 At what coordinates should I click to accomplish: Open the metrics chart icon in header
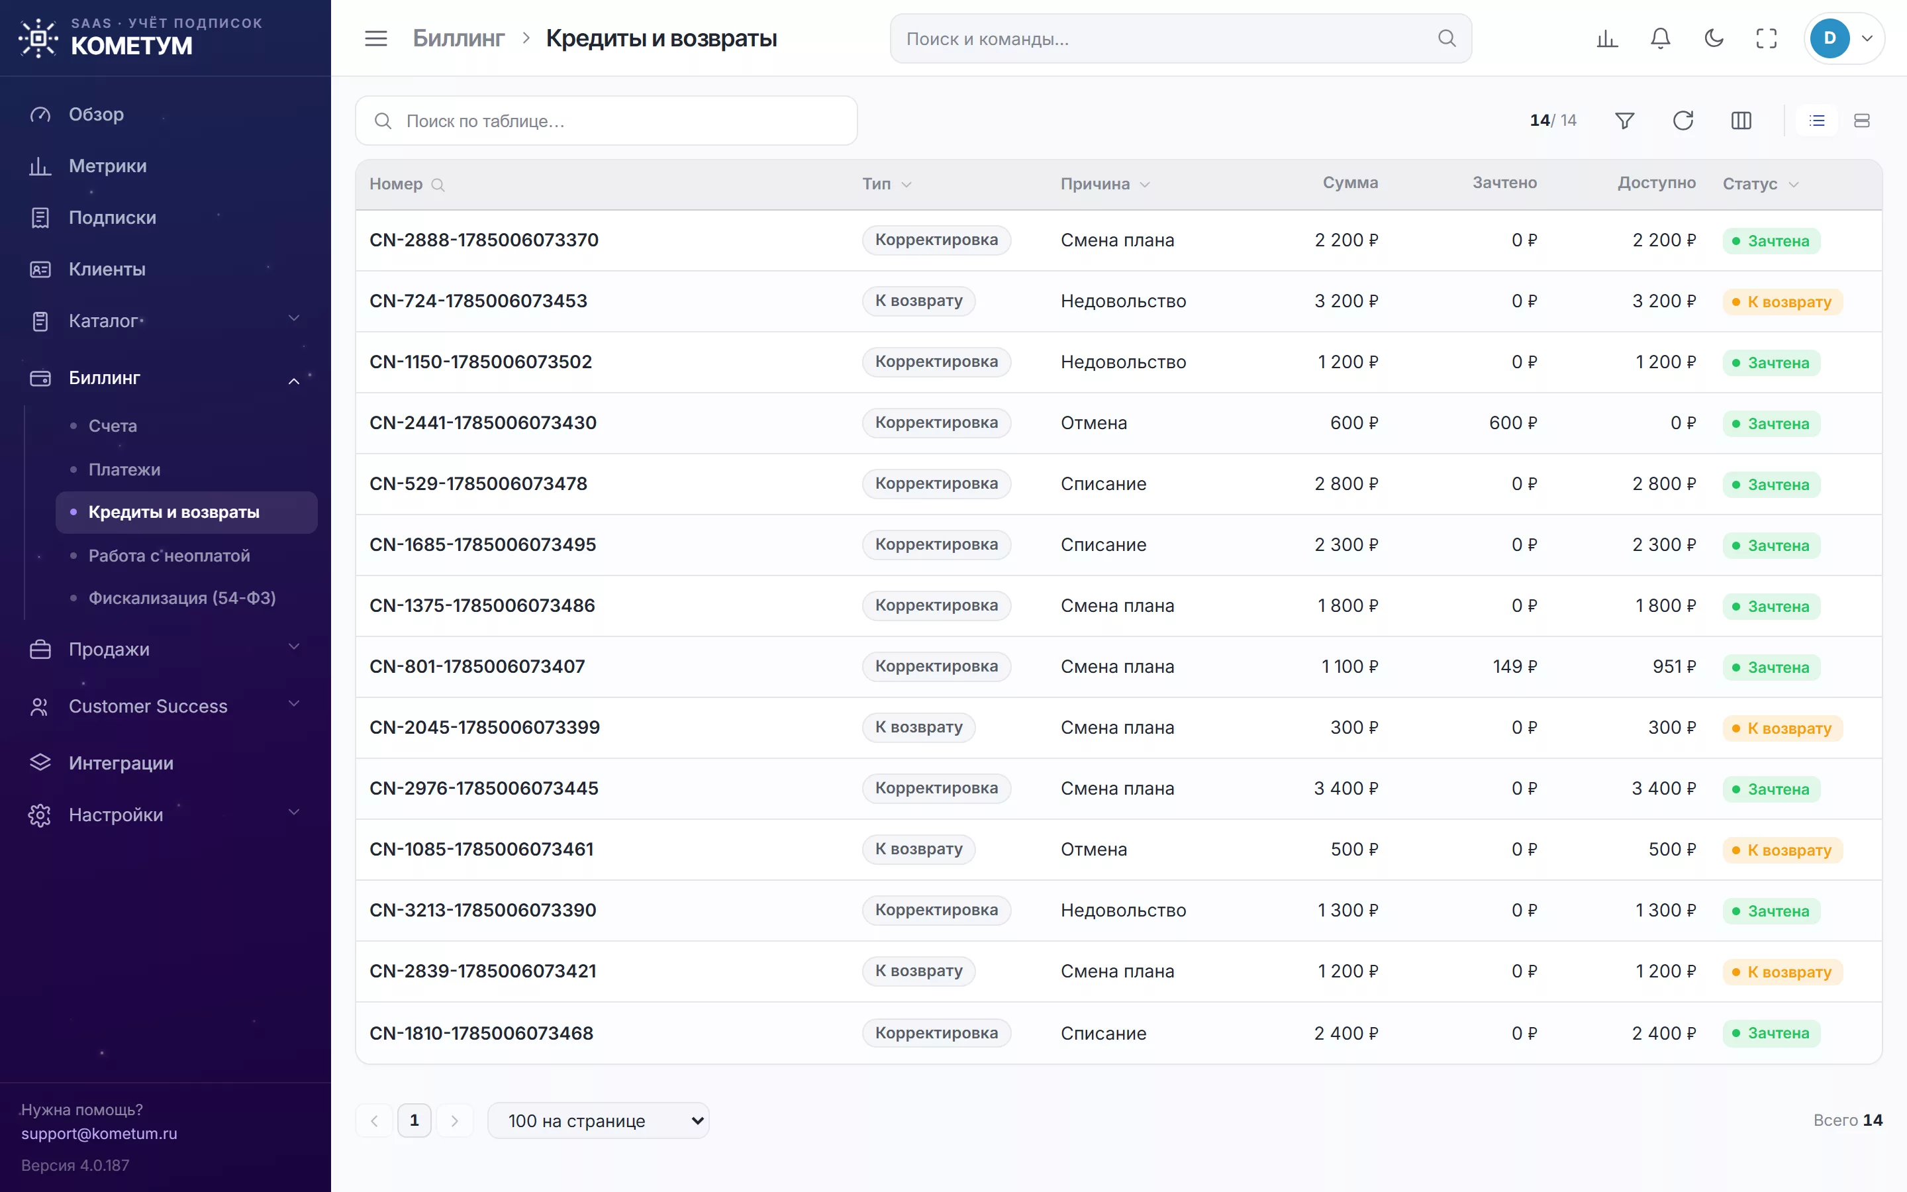pos(1607,38)
